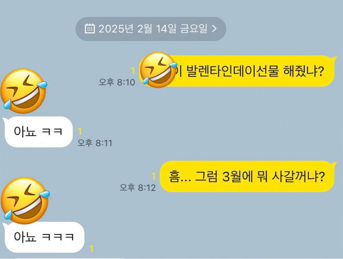Viewport: 343px width, 259px height.
Task: Click the 오후 8:12 timestamp
Action: click(138, 187)
